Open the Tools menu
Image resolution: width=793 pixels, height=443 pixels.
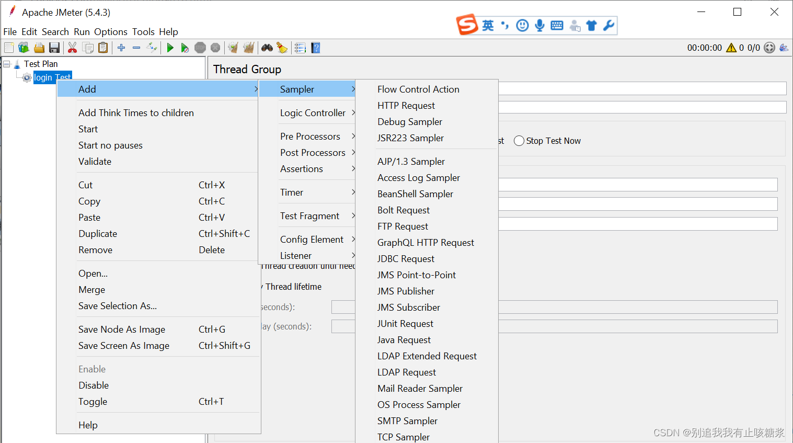click(143, 32)
